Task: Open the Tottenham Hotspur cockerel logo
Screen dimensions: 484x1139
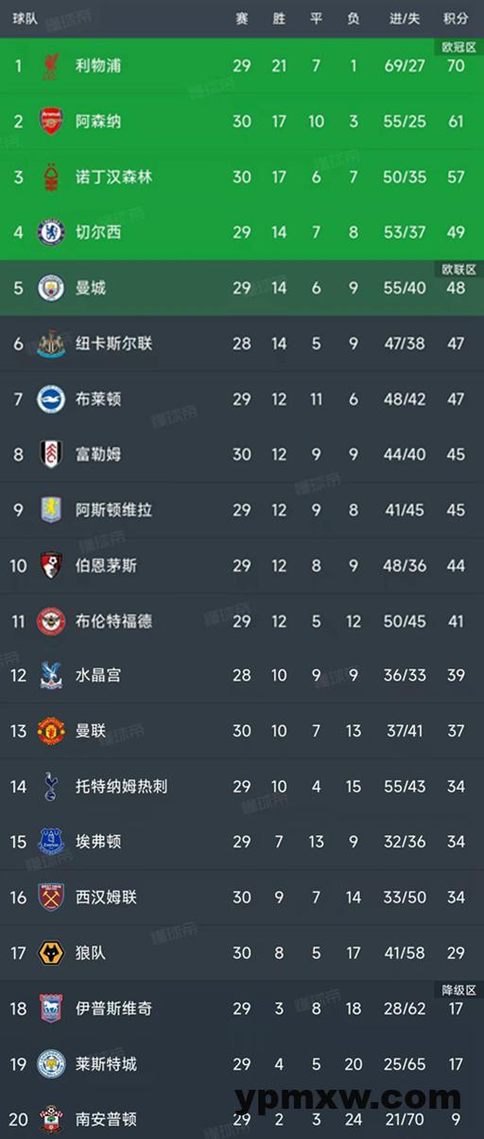Action: coord(51,786)
